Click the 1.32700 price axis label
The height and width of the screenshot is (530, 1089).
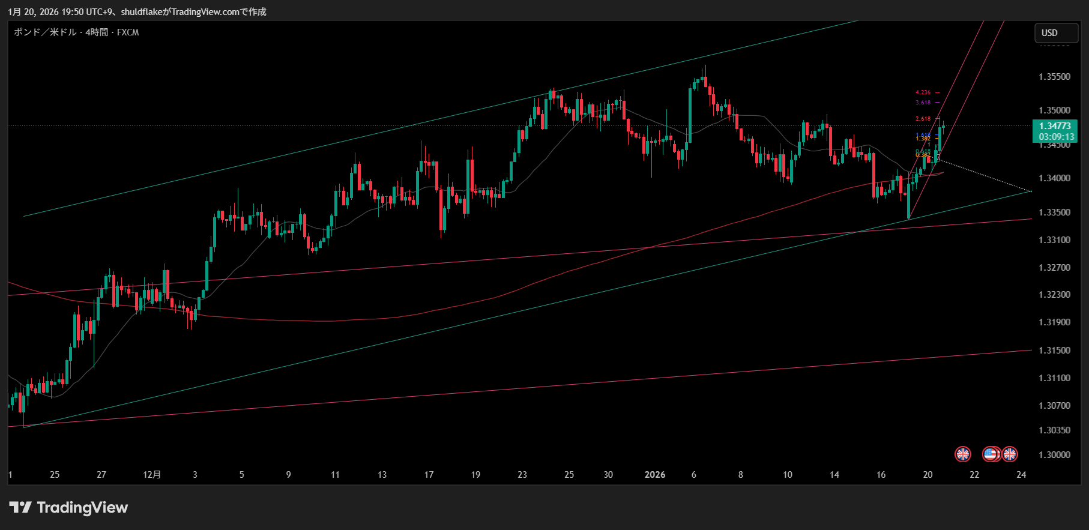tap(1054, 268)
